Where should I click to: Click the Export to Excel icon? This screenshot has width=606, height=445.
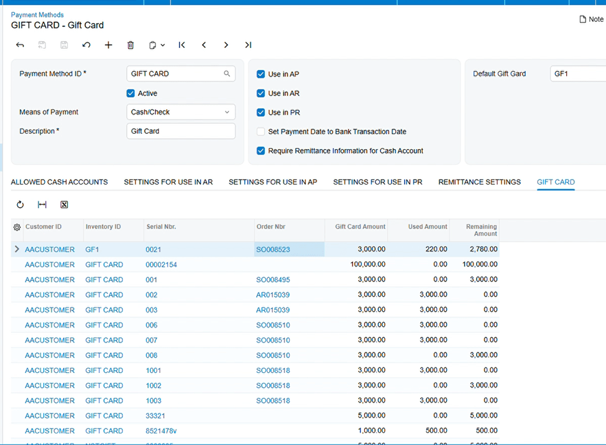(64, 204)
